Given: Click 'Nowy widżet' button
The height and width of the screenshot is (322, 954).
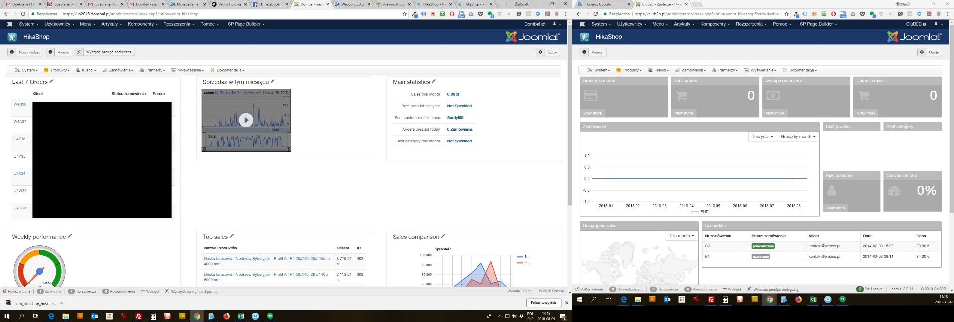Looking at the screenshot, I should 26,52.
